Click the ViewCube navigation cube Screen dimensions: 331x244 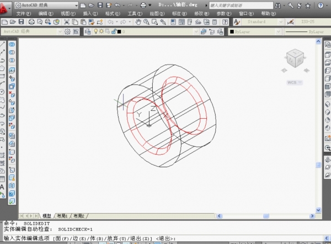pos(295,59)
